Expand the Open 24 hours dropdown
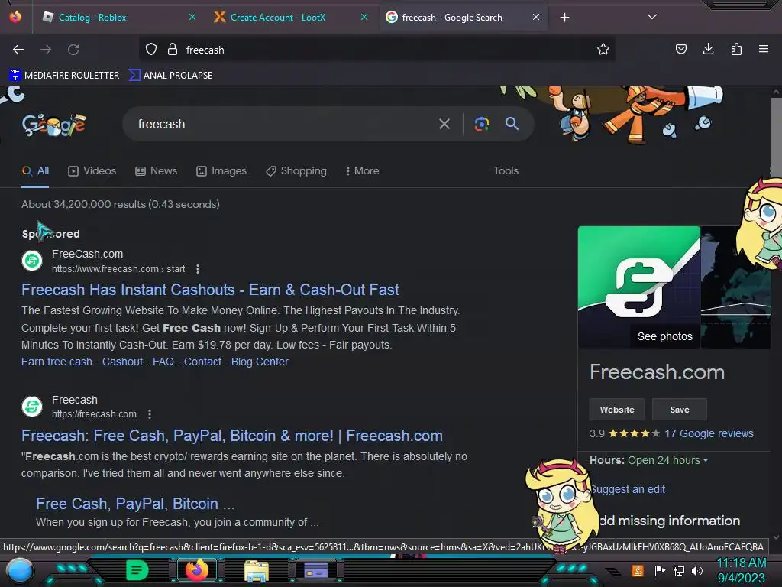 (667, 460)
